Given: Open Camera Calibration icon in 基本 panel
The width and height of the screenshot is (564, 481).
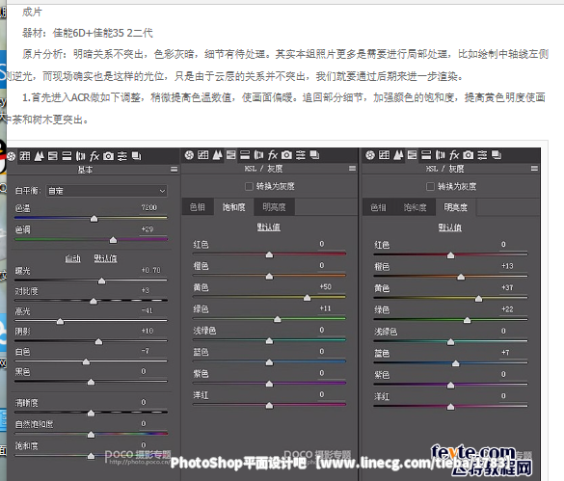Looking at the screenshot, I should pos(108,156).
